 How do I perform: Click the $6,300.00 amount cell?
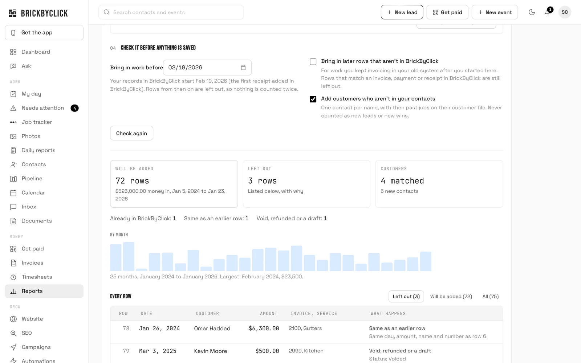264,329
